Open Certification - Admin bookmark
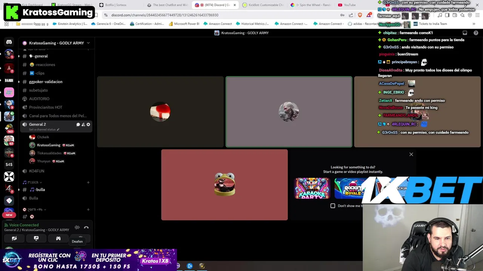 [147, 24]
